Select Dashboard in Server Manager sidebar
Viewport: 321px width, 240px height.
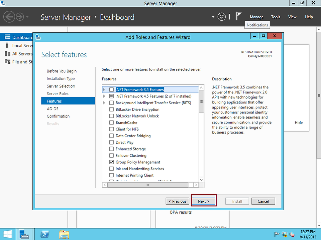coord(17,37)
